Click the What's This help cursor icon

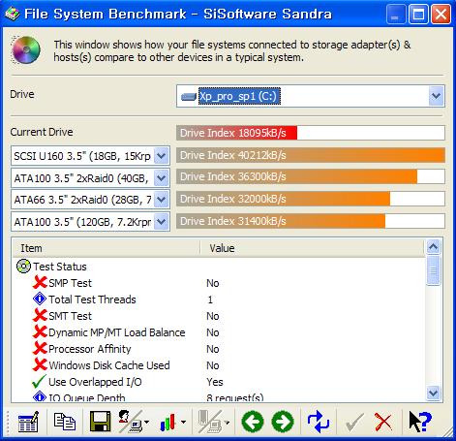pyautogui.click(x=420, y=422)
